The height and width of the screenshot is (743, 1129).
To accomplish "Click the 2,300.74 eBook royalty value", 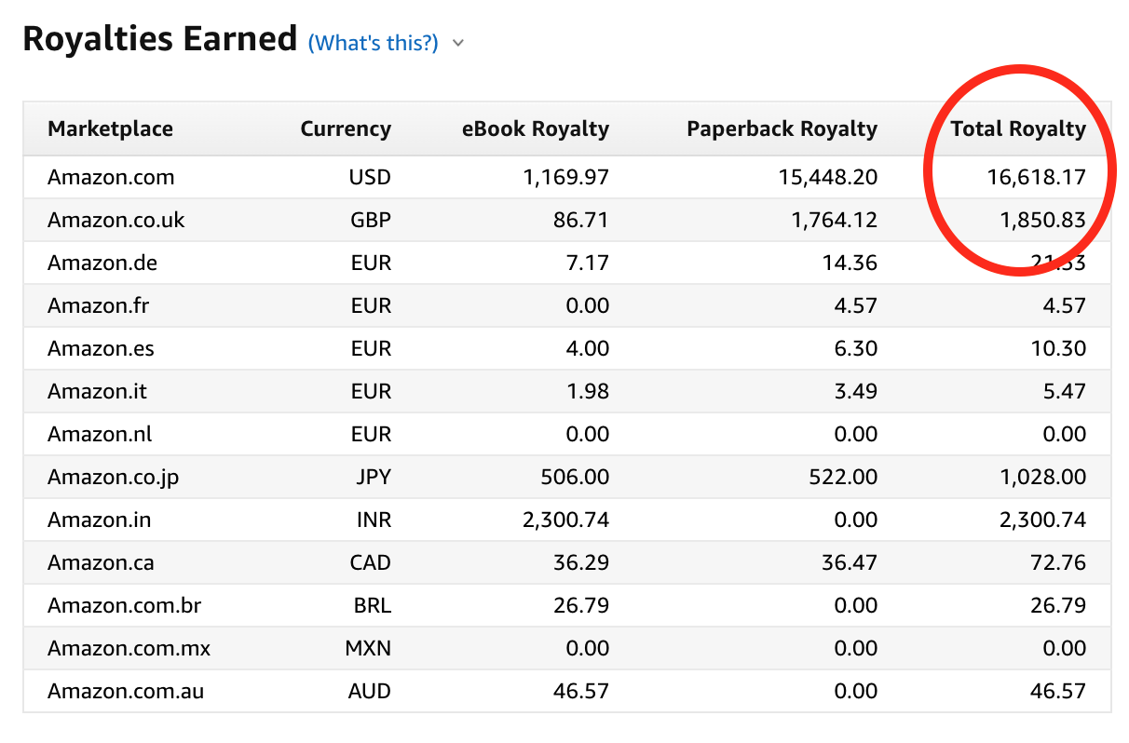I will point(565,520).
